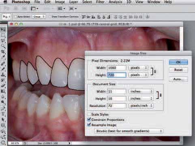This screenshot has width=195, height=146.
Task: Select the Brush tool
Action: pyautogui.click(x=3, y=69)
